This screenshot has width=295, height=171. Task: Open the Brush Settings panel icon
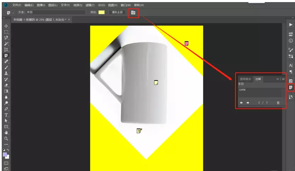coord(291,50)
